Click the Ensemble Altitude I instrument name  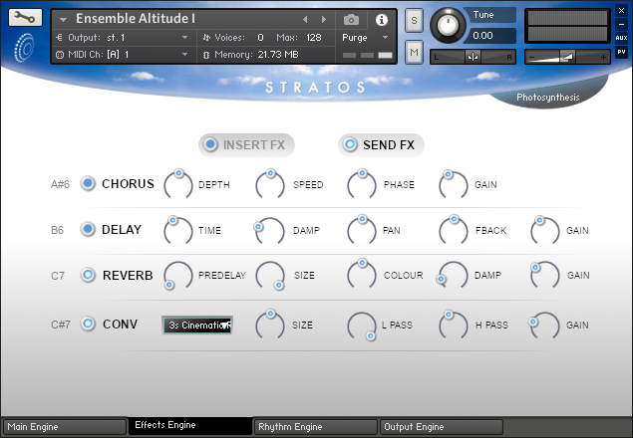136,19
